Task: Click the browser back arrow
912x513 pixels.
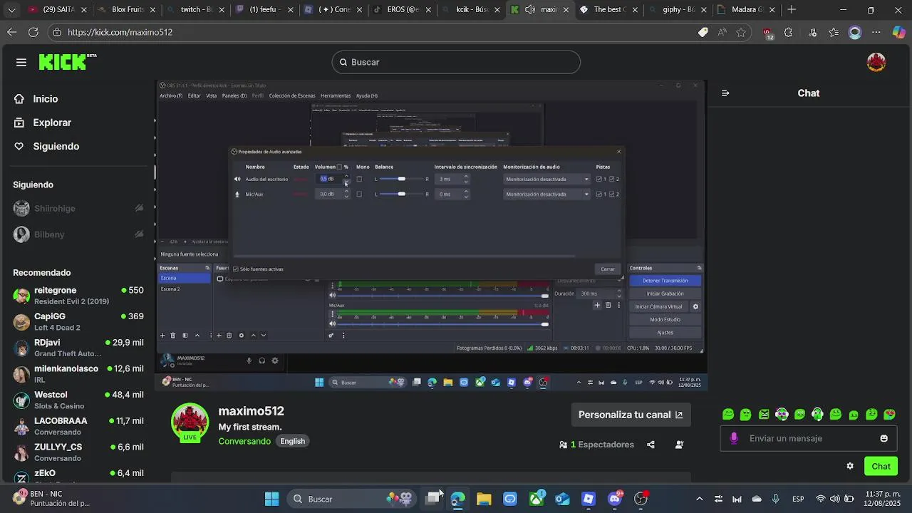Action: 11,32
